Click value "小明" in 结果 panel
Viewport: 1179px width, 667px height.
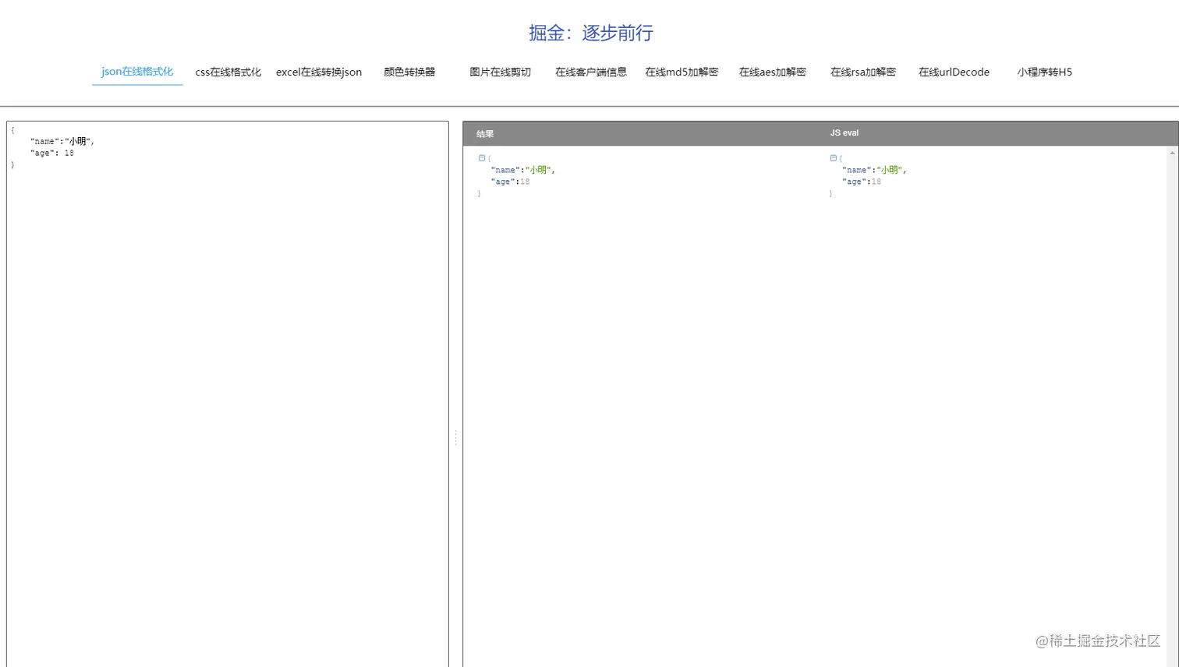tap(538, 170)
